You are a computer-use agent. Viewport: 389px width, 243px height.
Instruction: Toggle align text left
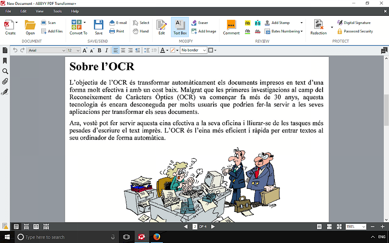(x=115, y=50)
